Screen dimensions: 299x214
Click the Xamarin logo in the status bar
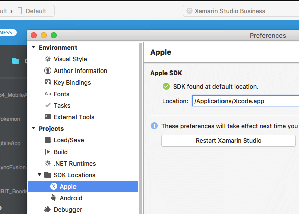coord(189,11)
